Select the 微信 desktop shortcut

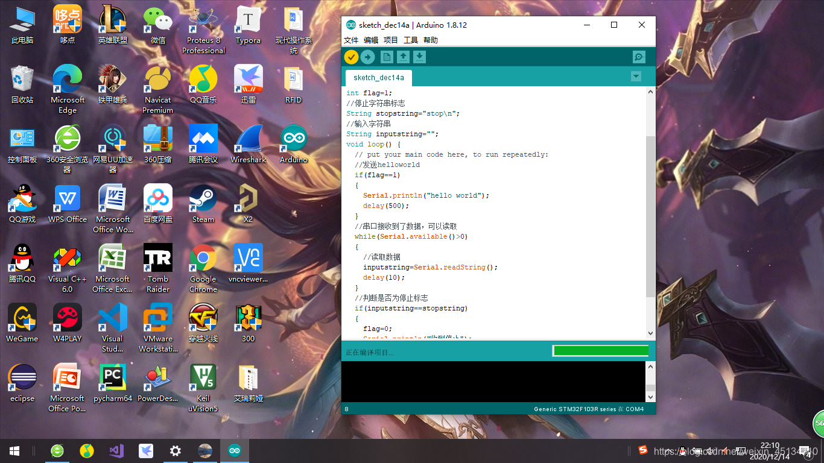pyautogui.click(x=158, y=25)
